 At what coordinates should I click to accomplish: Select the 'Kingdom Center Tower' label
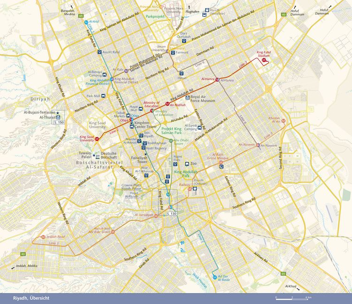tap(145, 125)
